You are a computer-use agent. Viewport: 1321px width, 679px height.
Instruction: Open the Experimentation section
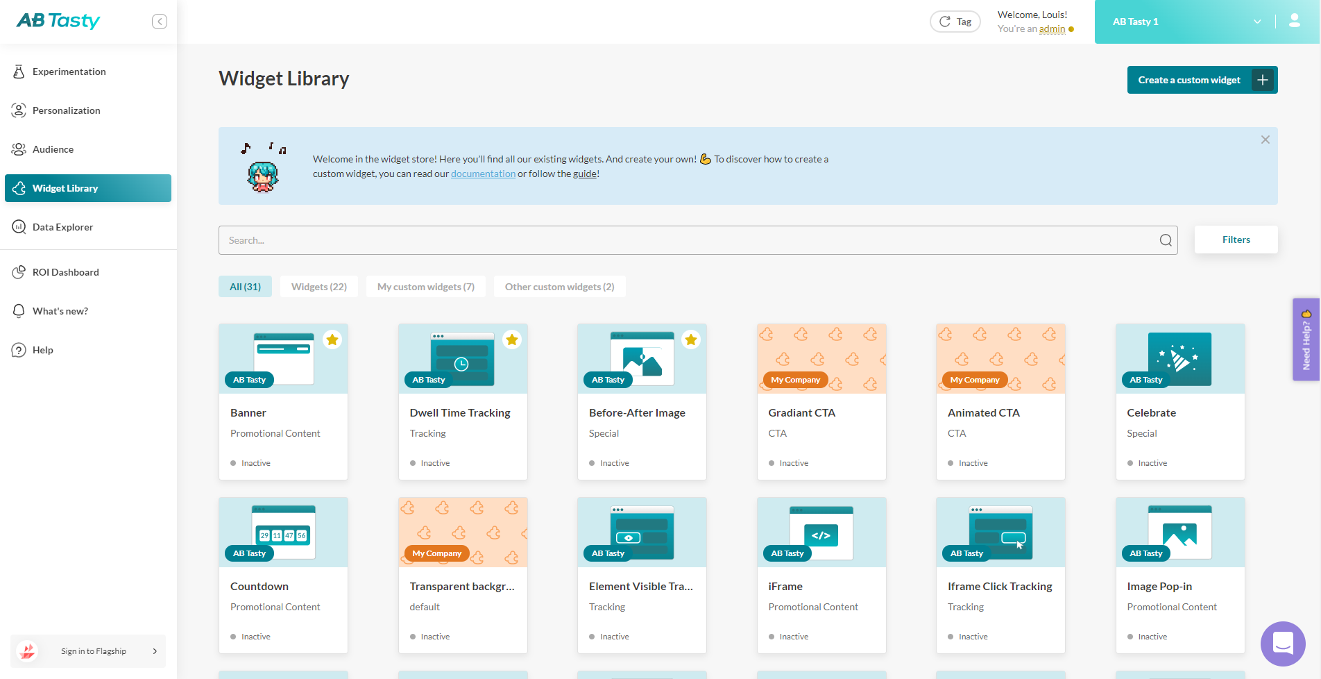69,71
